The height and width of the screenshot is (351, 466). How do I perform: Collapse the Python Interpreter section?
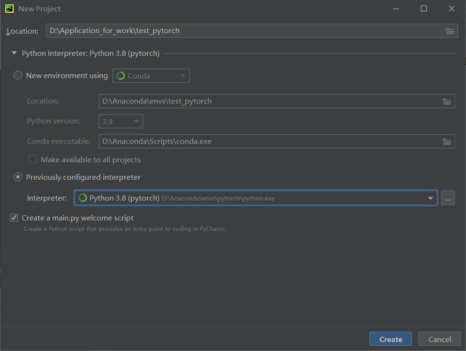click(x=14, y=53)
